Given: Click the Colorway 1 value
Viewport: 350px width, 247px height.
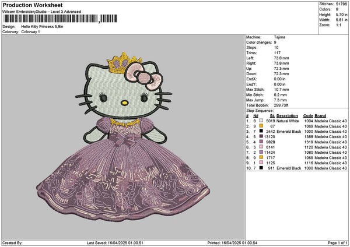Looking at the screenshot, I should (x=30, y=32).
